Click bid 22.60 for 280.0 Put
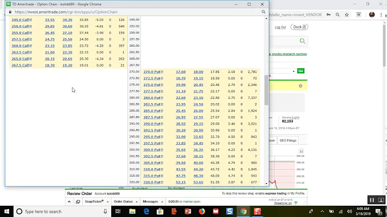The image size is (387, 217). click(x=181, y=98)
